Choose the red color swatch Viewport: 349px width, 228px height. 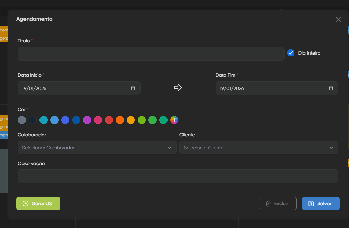click(109, 120)
